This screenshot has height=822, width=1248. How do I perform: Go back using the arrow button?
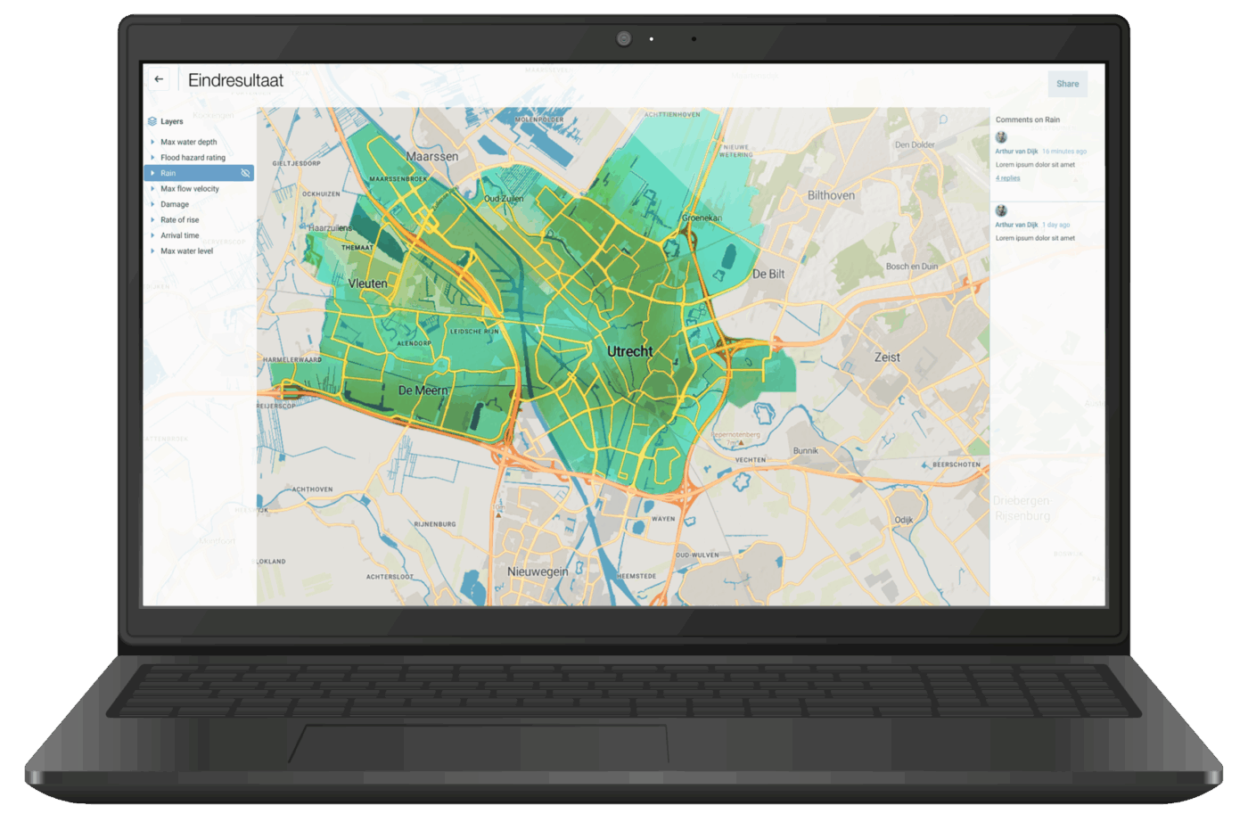pyautogui.click(x=159, y=79)
